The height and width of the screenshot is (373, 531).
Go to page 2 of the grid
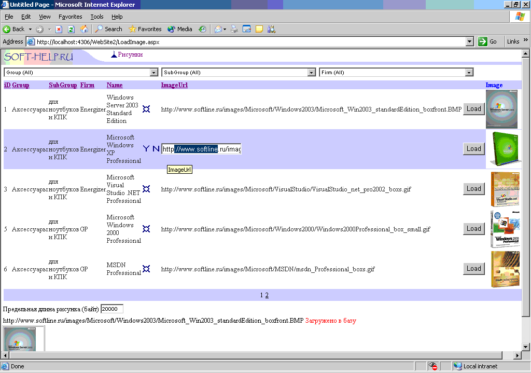(267, 295)
